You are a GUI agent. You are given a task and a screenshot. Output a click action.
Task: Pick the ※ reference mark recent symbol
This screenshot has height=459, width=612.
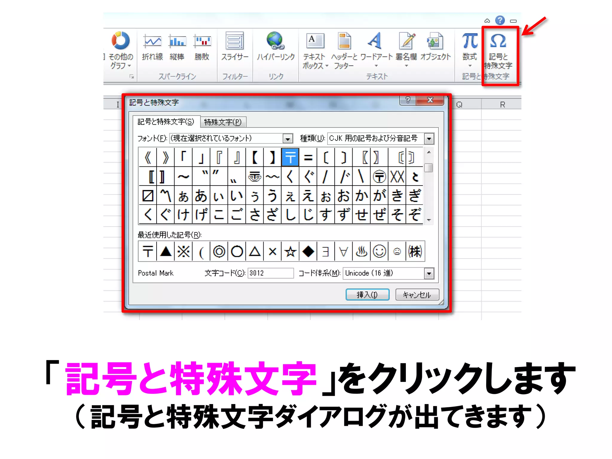pyautogui.click(x=183, y=251)
